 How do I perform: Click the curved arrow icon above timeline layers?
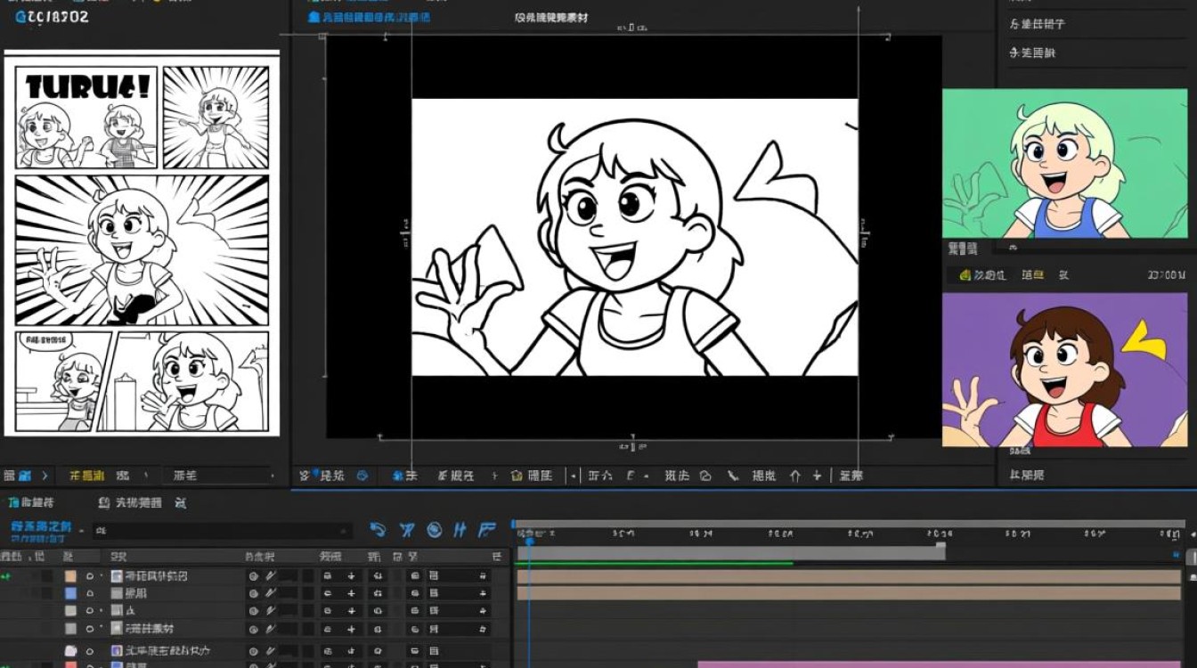(378, 530)
